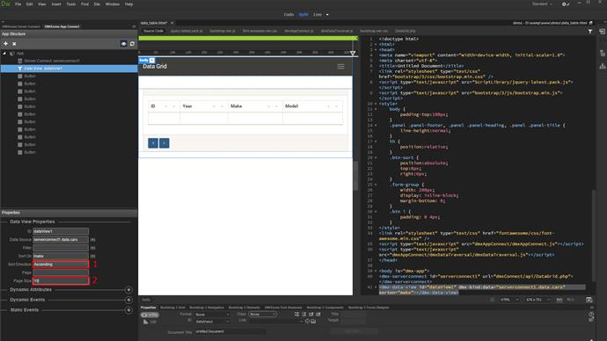The width and height of the screenshot is (607, 341).
Task: Open the Window menu
Action: coord(113,4)
